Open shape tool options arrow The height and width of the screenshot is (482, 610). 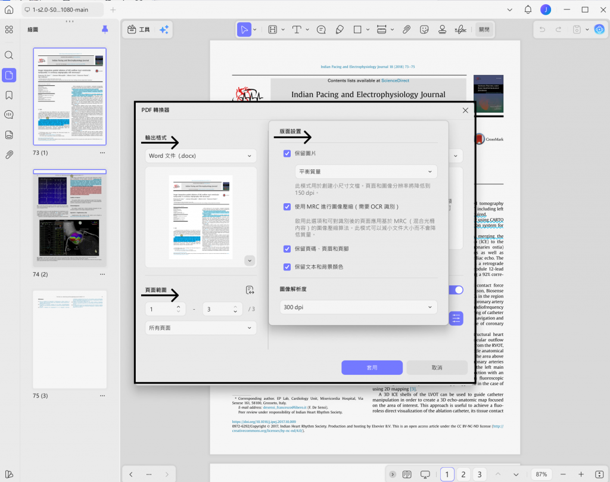(x=368, y=30)
